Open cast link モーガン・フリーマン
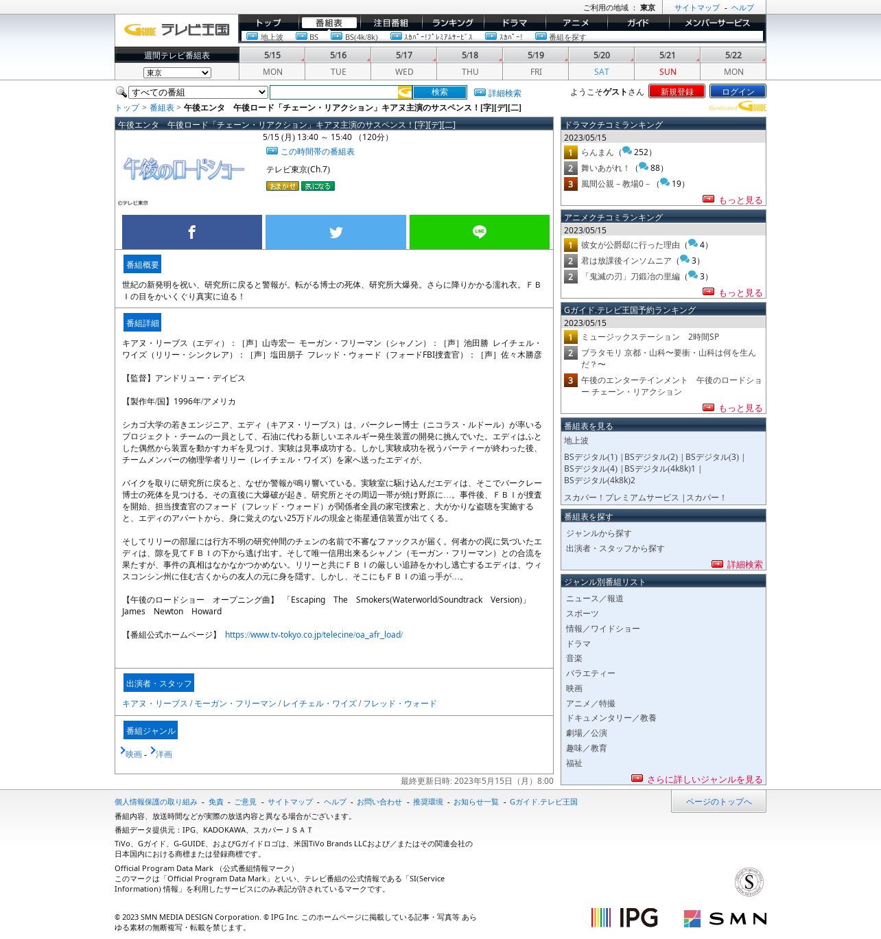The width and height of the screenshot is (881, 939). pos(235,704)
